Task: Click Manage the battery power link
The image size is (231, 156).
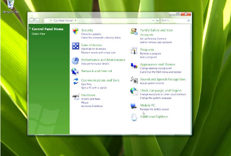Action: pos(155,109)
